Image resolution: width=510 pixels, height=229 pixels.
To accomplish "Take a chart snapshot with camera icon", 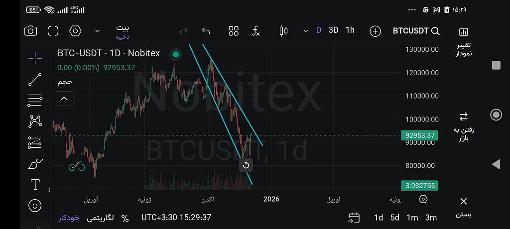I will pos(31,31).
